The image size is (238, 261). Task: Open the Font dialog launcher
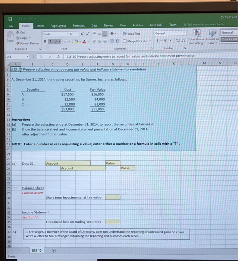coord(89,49)
